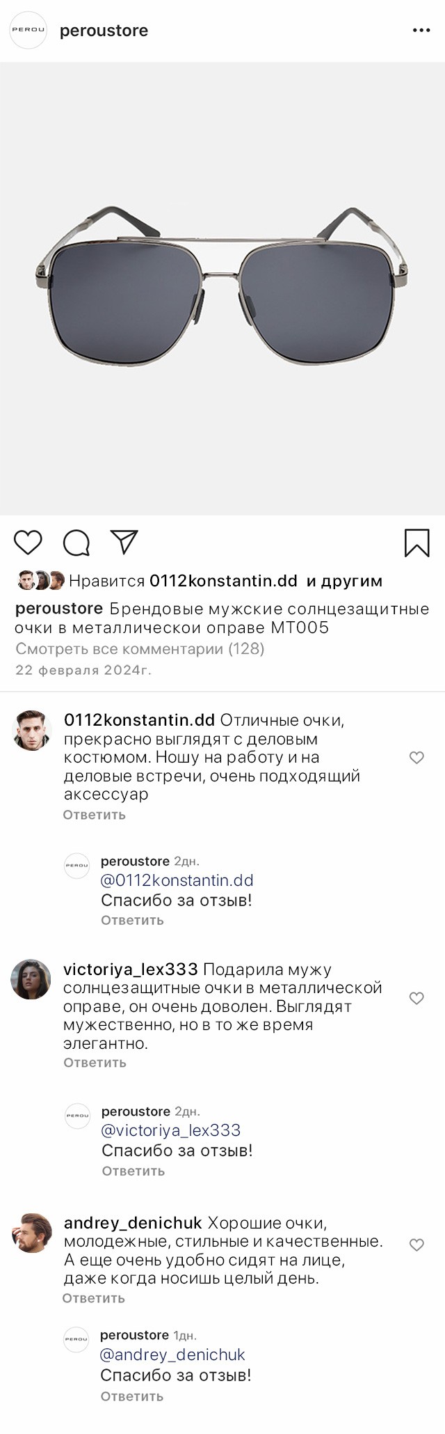Image resolution: width=445 pixels, height=1434 pixels.
Task: Expand all 128 comments
Action: 140,649
